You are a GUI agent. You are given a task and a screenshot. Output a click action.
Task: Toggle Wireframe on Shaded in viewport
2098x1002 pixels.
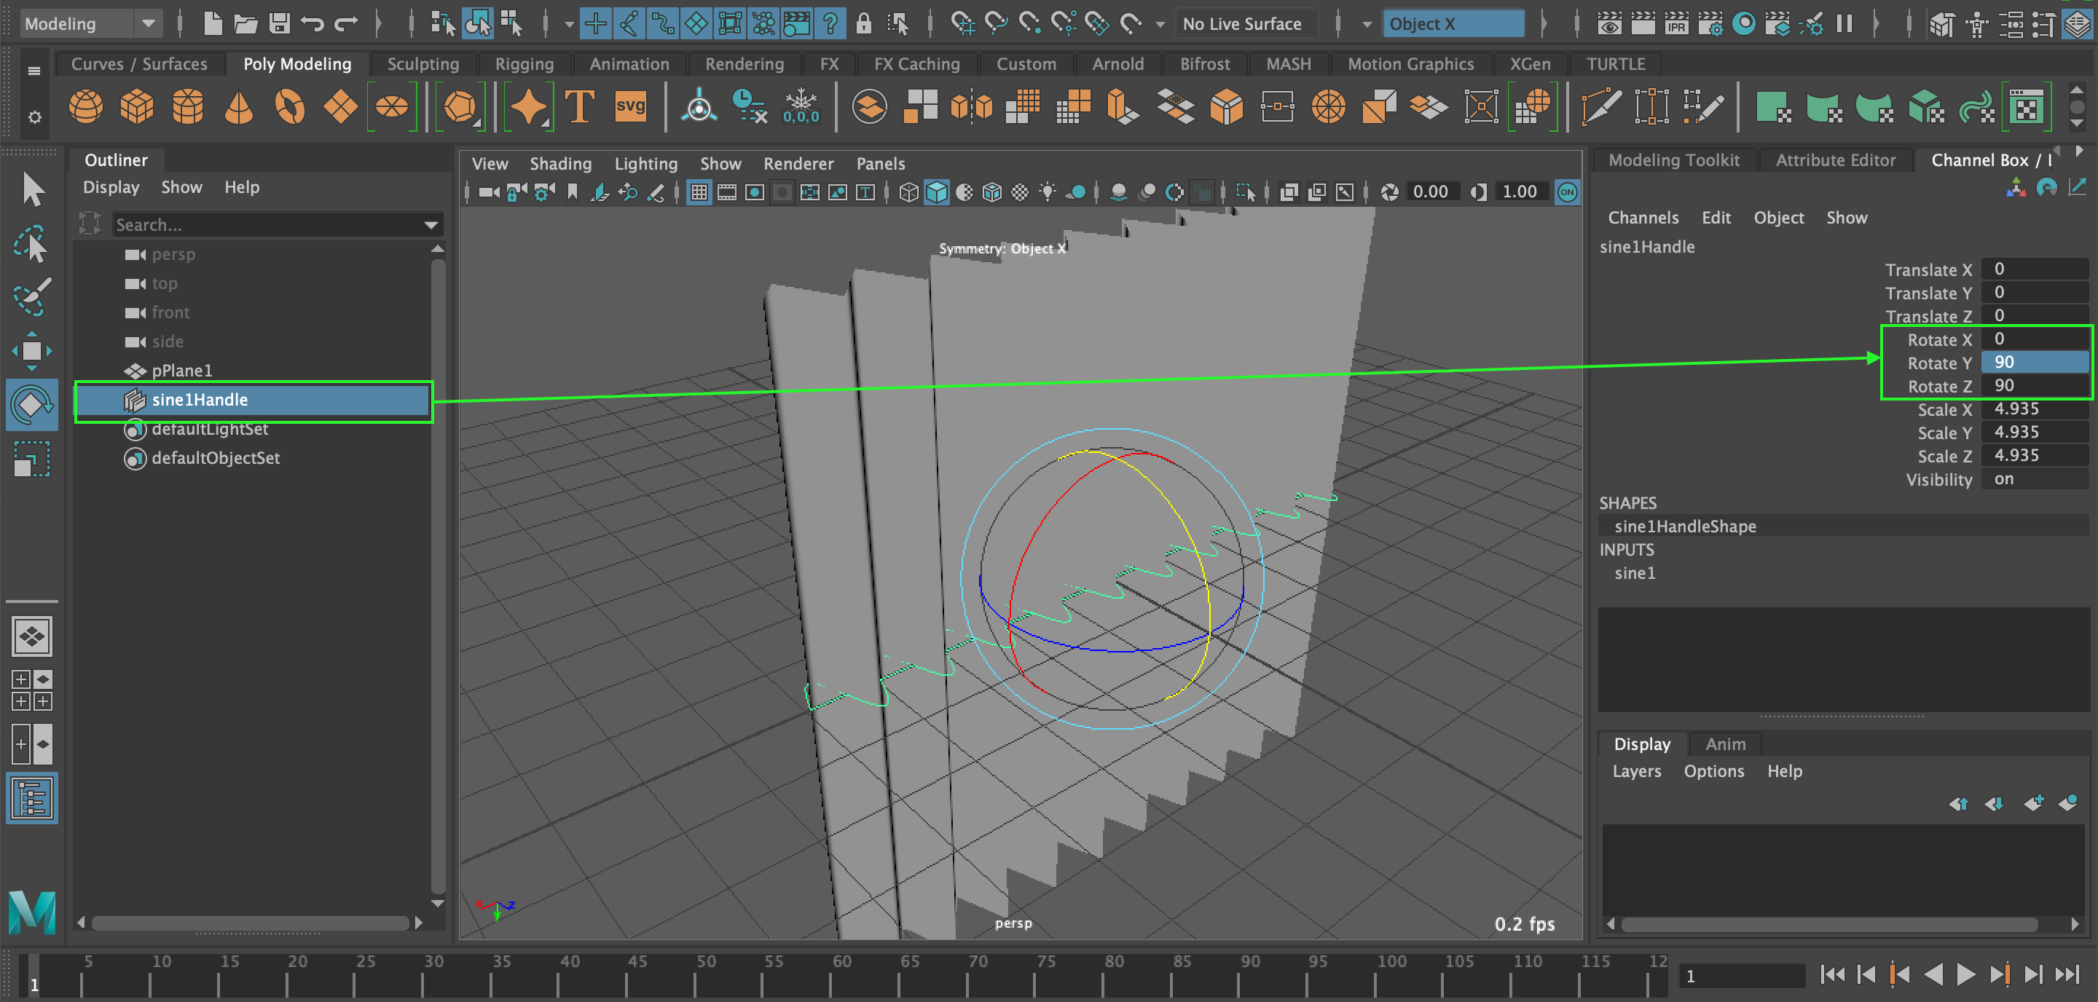(992, 192)
